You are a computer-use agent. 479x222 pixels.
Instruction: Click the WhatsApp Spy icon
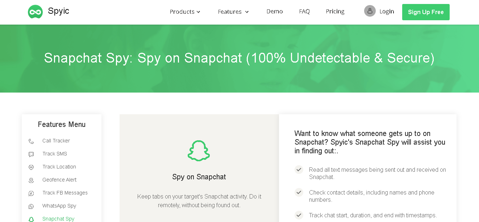(x=31, y=206)
